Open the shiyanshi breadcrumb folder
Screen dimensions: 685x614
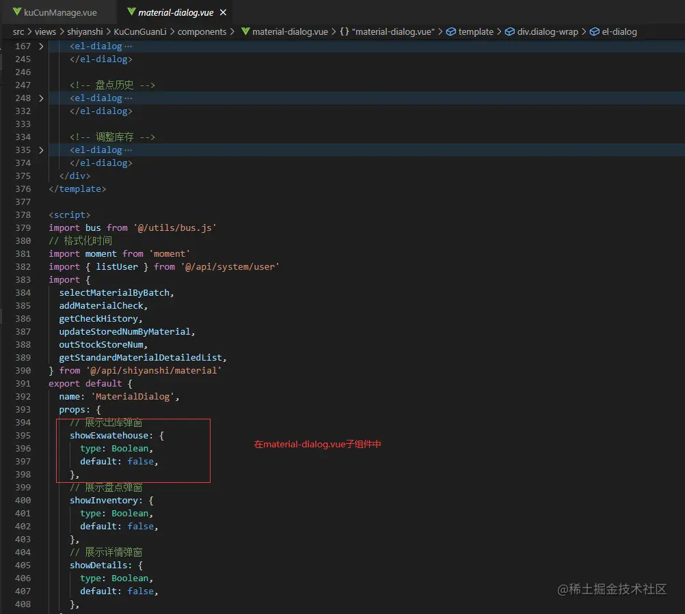85,32
